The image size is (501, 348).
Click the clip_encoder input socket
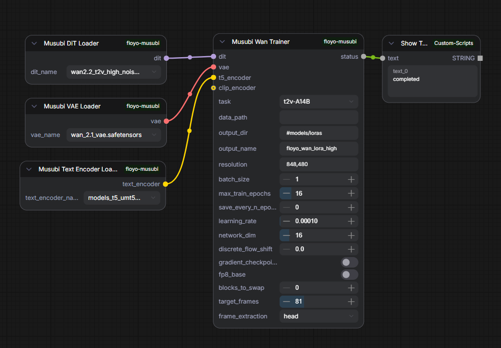pyautogui.click(x=213, y=88)
